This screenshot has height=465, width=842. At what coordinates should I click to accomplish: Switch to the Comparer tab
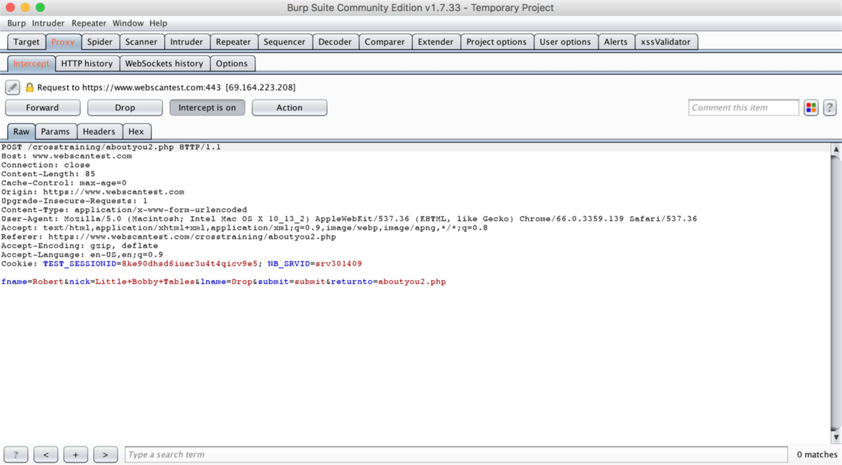pyautogui.click(x=385, y=42)
